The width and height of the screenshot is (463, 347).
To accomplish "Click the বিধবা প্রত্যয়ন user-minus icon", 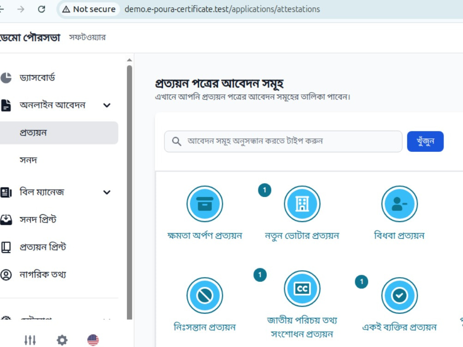I will pyautogui.click(x=400, y=204).
